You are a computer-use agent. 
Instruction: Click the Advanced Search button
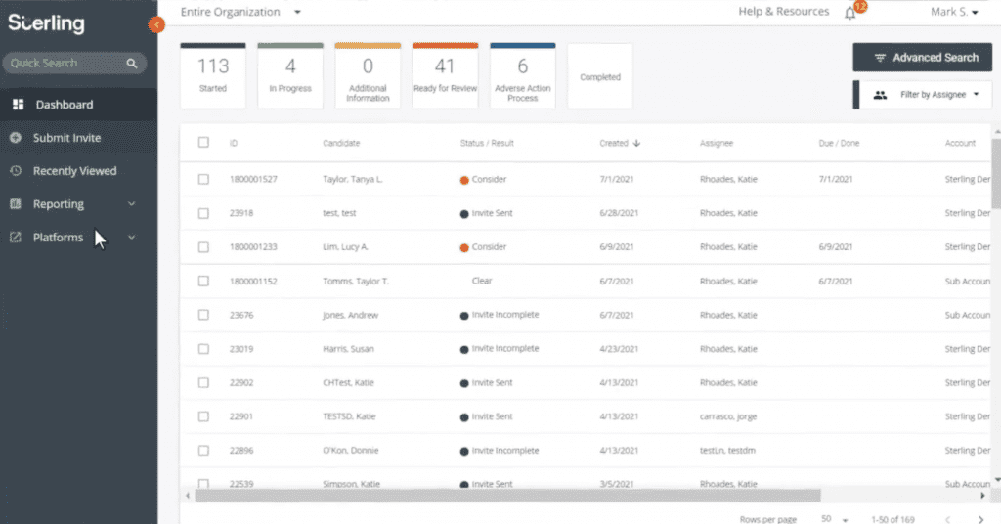[923, 58]
